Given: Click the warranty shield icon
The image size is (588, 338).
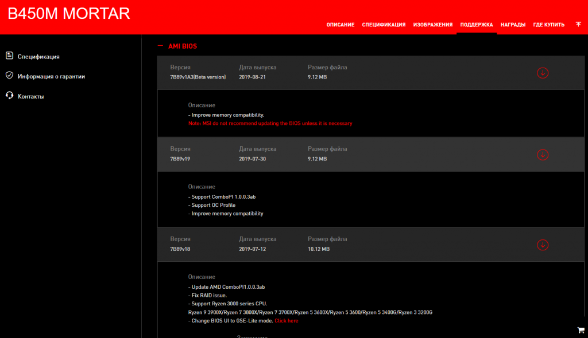Looking at the screenshot, I should point(9,76).
